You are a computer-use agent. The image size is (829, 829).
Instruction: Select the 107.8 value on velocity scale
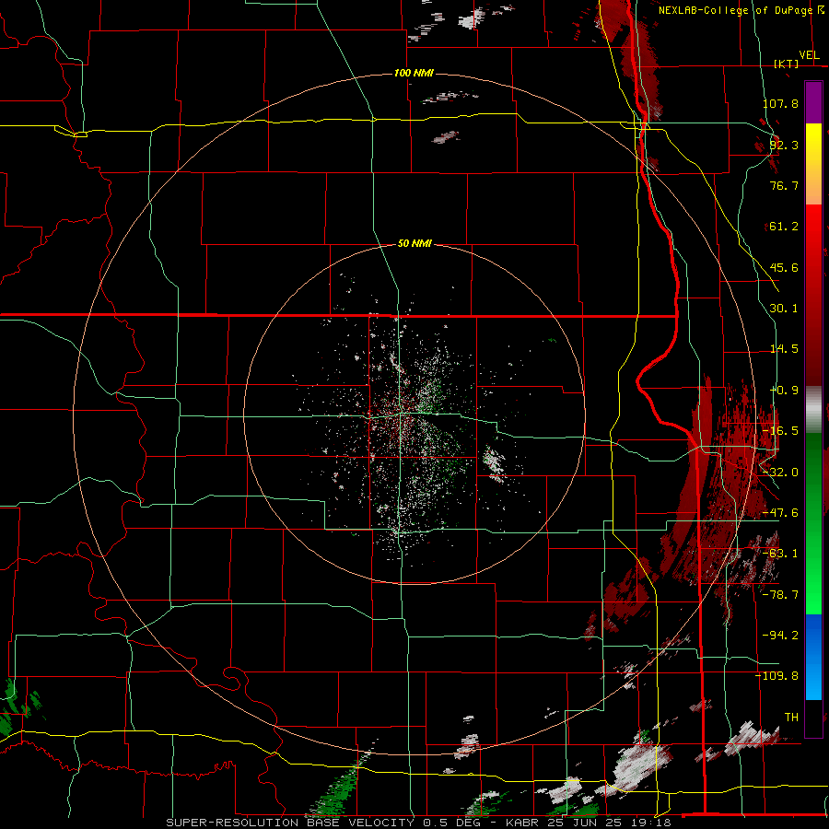(780, 103)
